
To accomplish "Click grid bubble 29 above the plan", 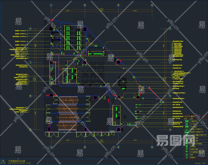I will point(118,5).
